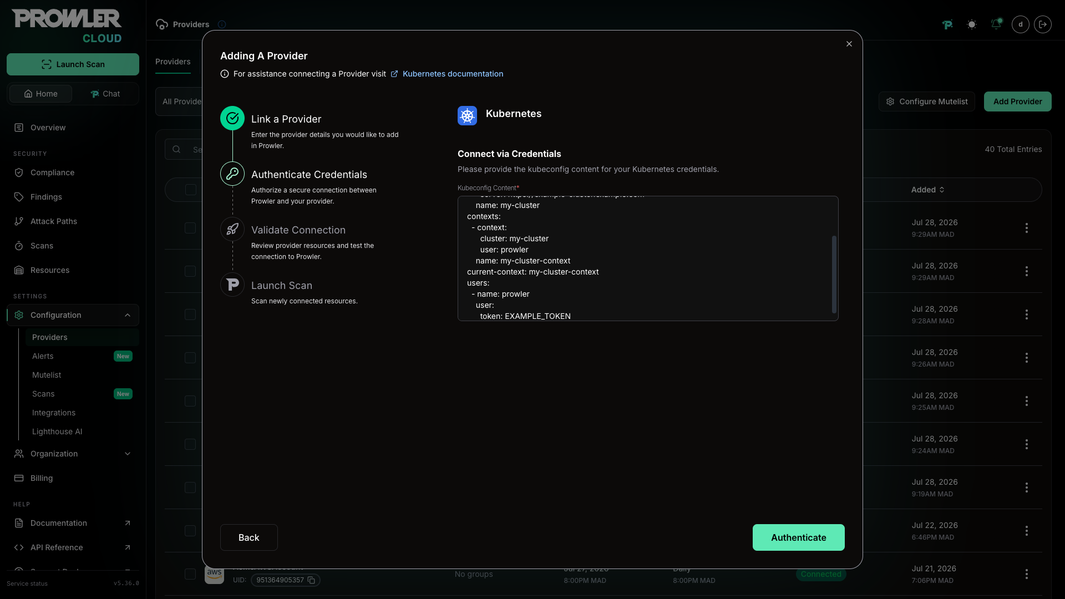
Task: Switch to the Chat tab
Action: pyautogui.click(x=105, y=94)
